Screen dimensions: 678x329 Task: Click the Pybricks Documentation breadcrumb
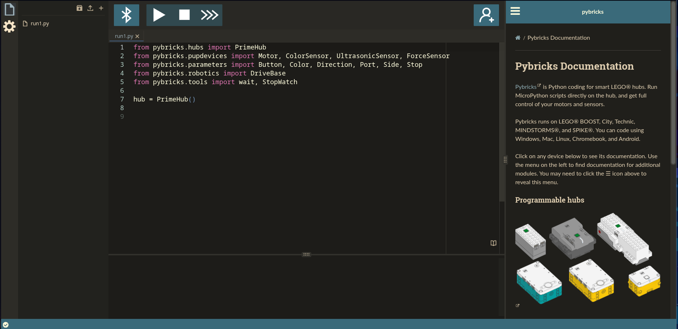(558, 38)
